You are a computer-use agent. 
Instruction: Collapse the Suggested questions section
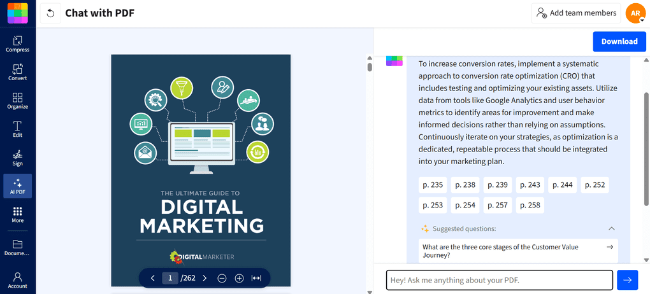[x=611, y=228]
